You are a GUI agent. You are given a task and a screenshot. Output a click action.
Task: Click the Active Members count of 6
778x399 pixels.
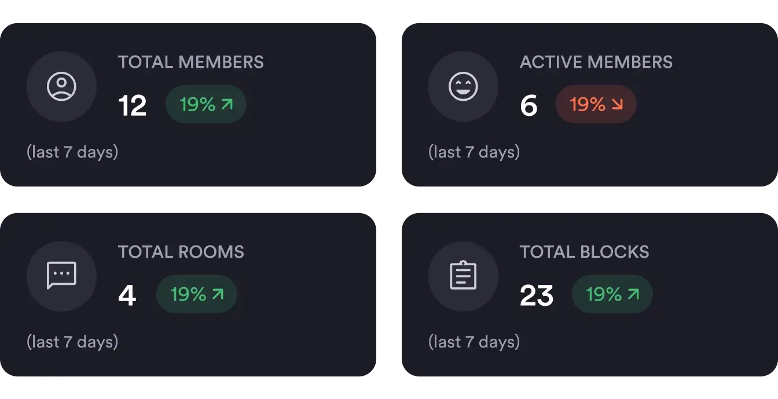[529, 106]
